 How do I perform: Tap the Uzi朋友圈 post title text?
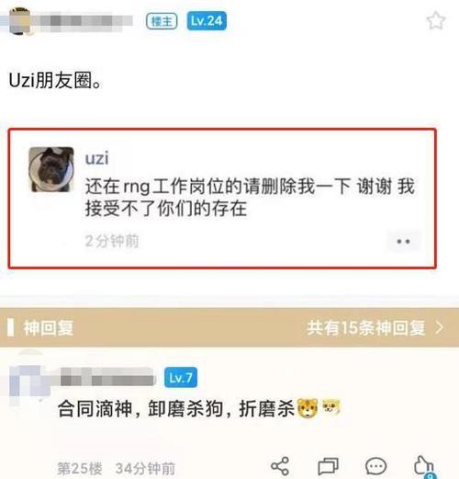pos(55,81)
